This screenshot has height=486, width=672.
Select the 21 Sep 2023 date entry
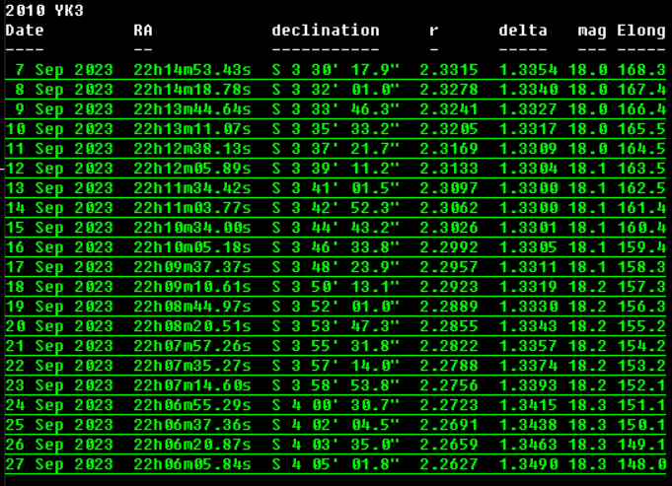point(59,346)
